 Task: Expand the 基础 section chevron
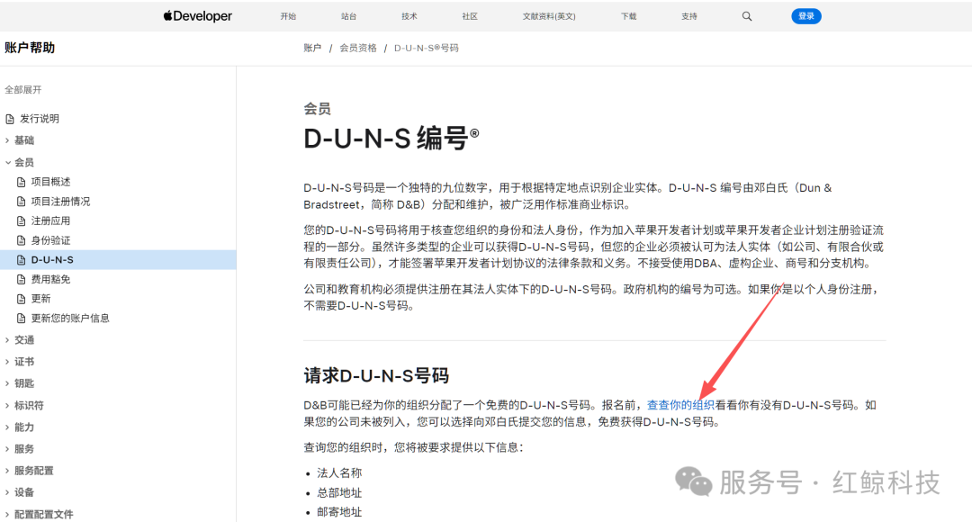tap(7, 140)
